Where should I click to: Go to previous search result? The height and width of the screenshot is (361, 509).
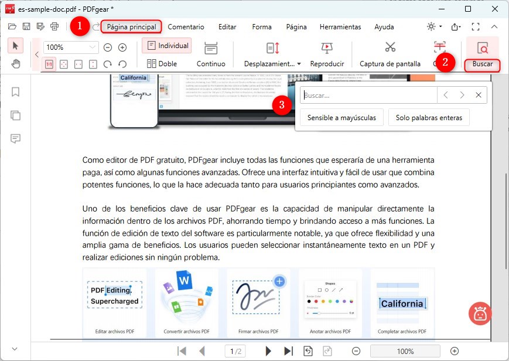pyautogui.click(x=446, y=95)
